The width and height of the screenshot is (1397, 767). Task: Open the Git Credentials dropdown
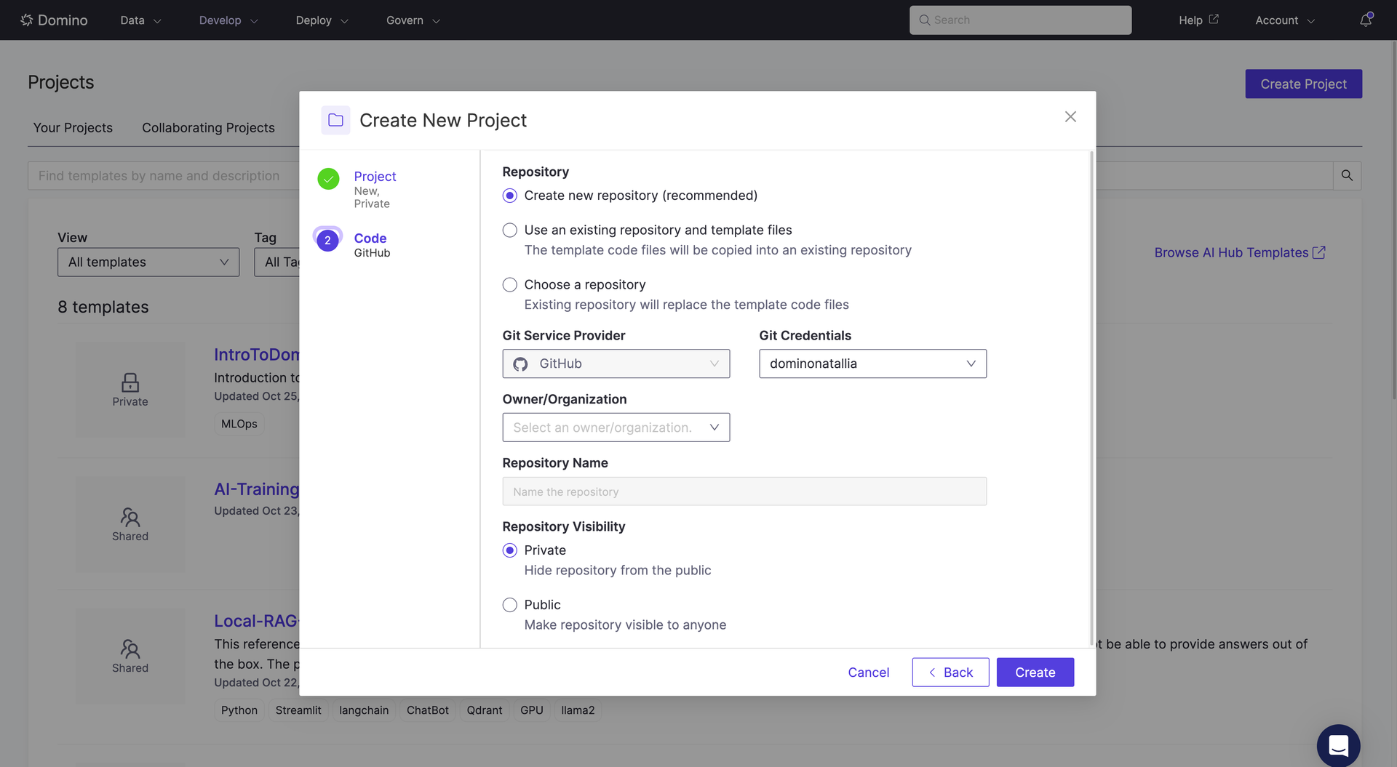click(872, 364)
